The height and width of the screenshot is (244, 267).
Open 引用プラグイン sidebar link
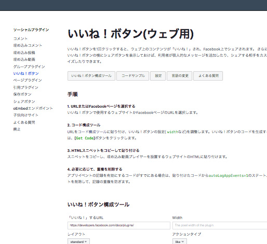(25, 87)
